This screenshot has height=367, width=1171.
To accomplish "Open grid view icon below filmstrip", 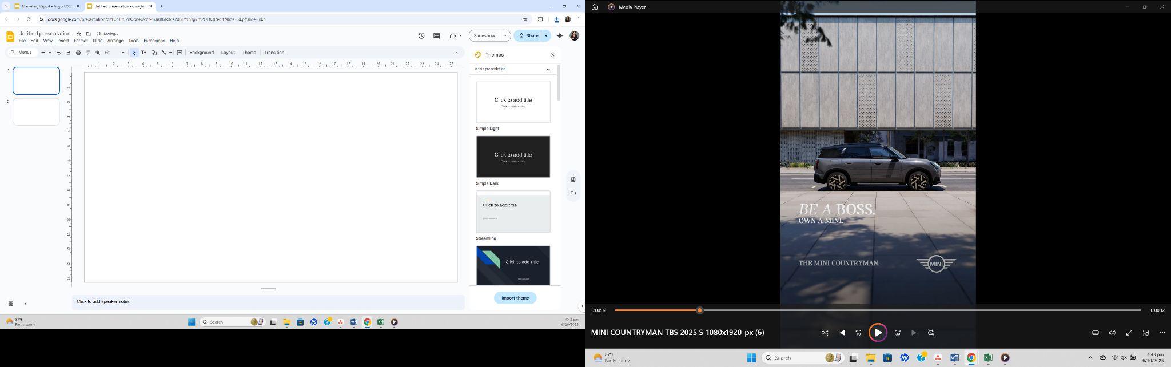I will pos(11,304).
